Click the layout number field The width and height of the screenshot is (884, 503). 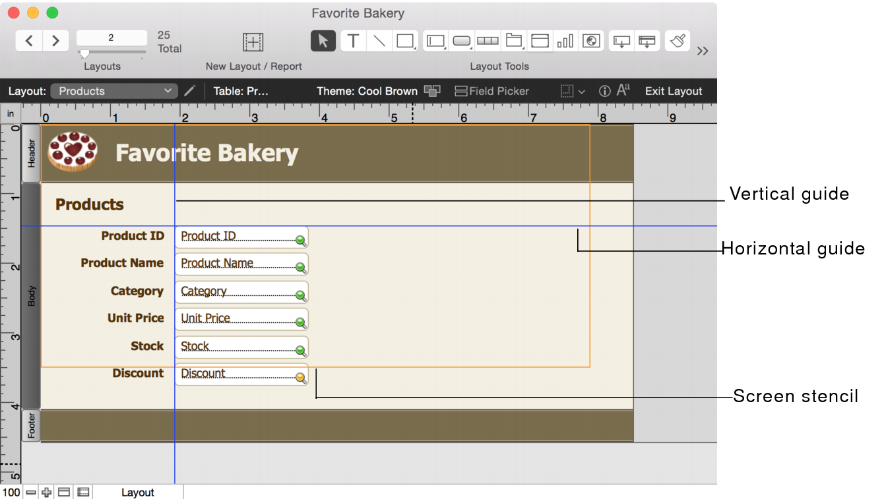(111, 38)
